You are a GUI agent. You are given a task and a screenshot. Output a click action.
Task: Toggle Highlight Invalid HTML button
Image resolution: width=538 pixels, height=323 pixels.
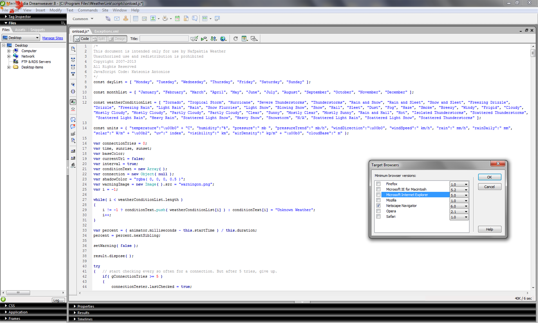[73, 109]
